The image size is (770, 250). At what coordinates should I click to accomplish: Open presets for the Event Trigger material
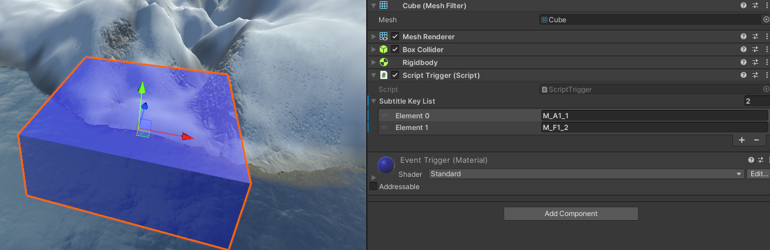[761, 160]
